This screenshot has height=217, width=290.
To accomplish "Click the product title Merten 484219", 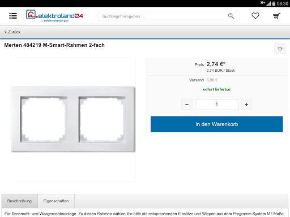I will click(x=54, y=45).
